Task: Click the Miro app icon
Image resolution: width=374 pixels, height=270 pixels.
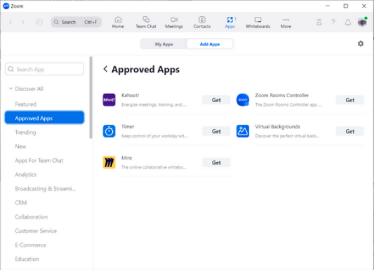Action: [109, 163]
